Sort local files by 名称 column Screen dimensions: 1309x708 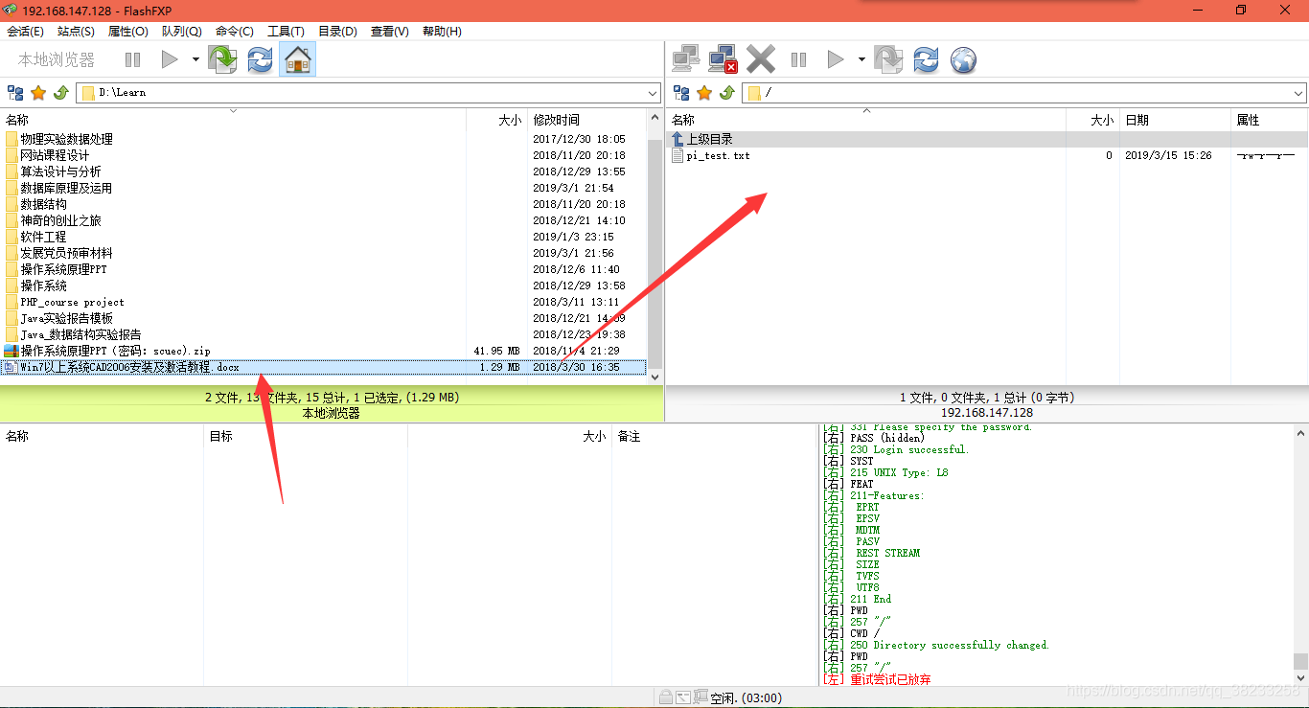pyautogui.click(x=233, y=120)
